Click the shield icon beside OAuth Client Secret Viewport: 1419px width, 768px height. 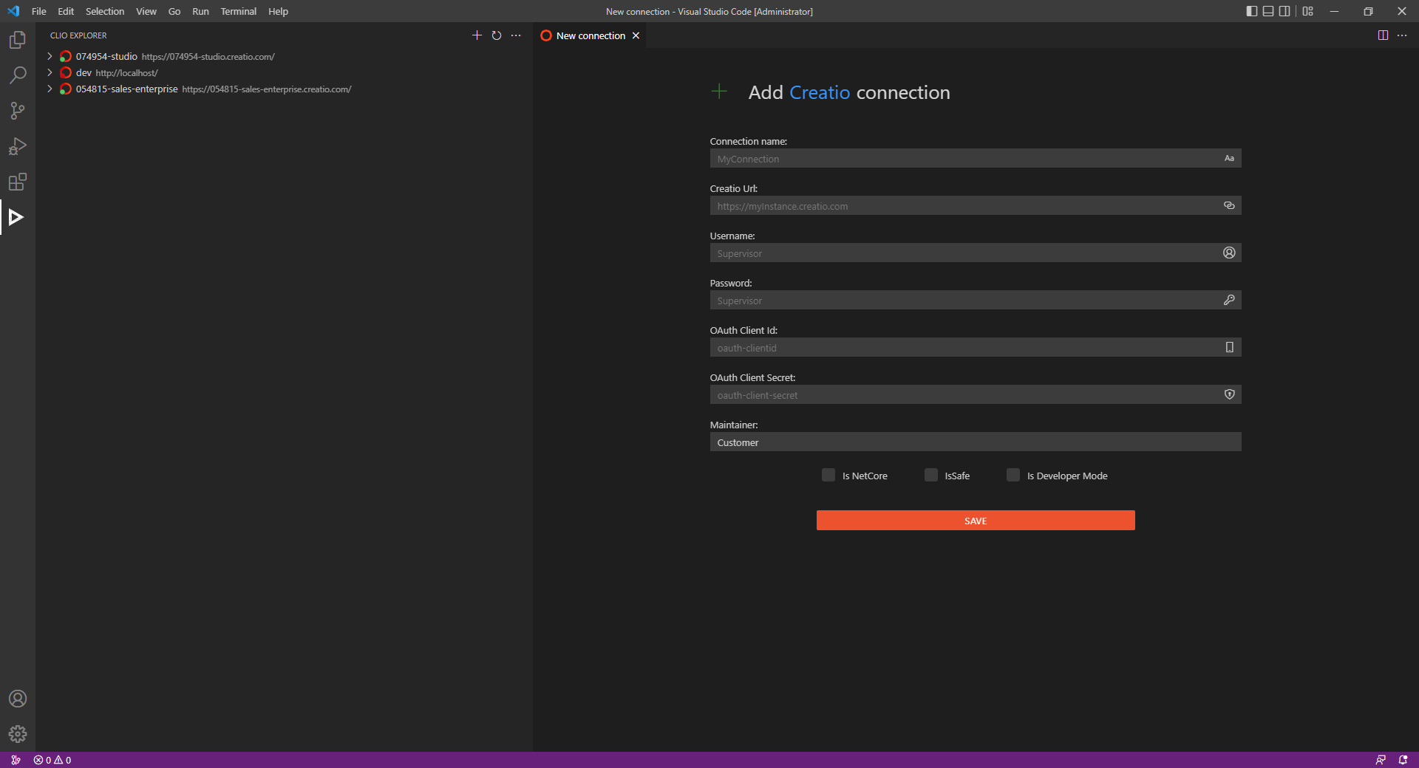point(1228,394)
